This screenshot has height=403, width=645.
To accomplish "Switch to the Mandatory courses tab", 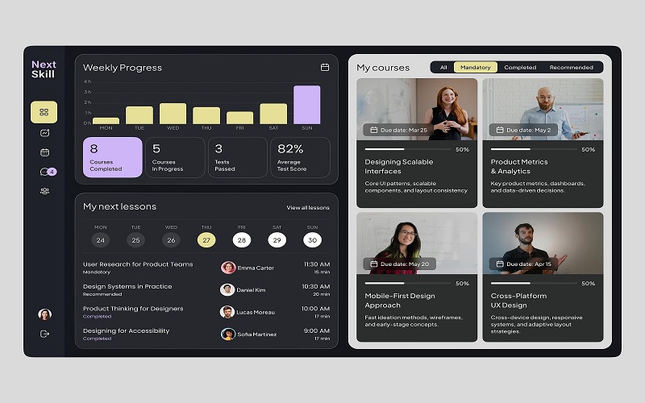I will point(475,67).
